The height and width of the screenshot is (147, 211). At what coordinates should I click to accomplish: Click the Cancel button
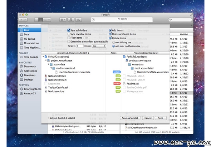point(148,118)
